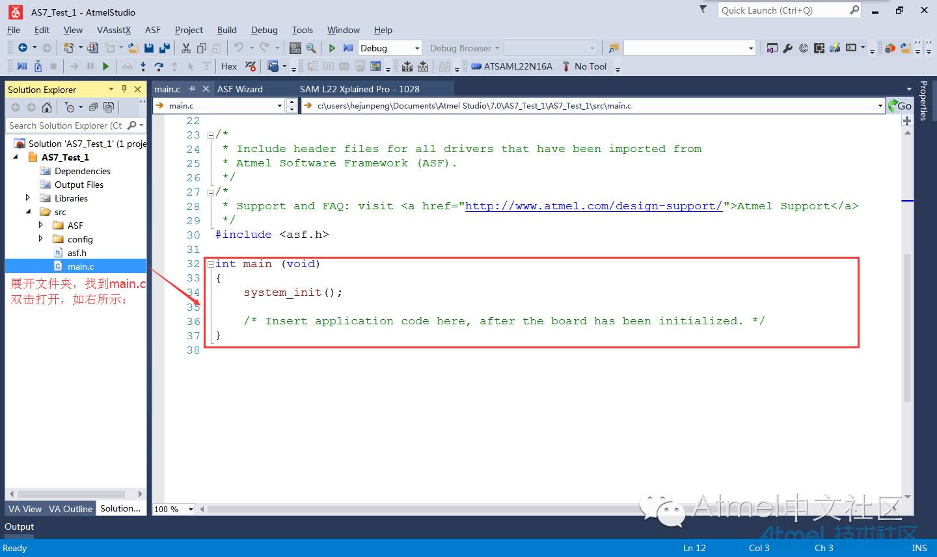Collapse the main function code block
This screenshot has width=937, height=557.
tap(210, 264)
